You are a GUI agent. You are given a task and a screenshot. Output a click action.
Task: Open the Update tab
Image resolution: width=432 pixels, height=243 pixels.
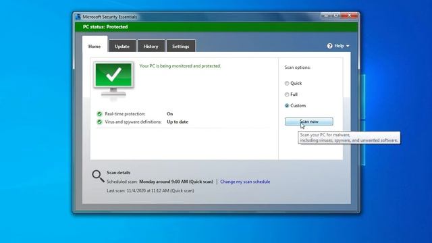coord(122,47)
